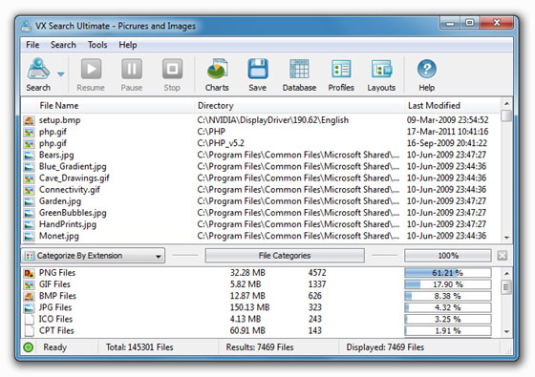Click the categories list scrollbar up arrow
Viewport: 535px width, 377px height.
[x=506, y=274]
